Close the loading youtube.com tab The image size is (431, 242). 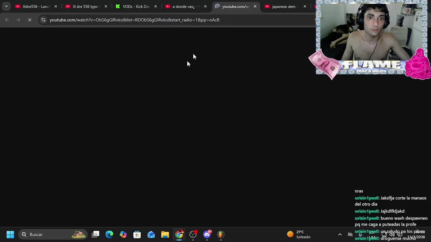tap(255, 6)
